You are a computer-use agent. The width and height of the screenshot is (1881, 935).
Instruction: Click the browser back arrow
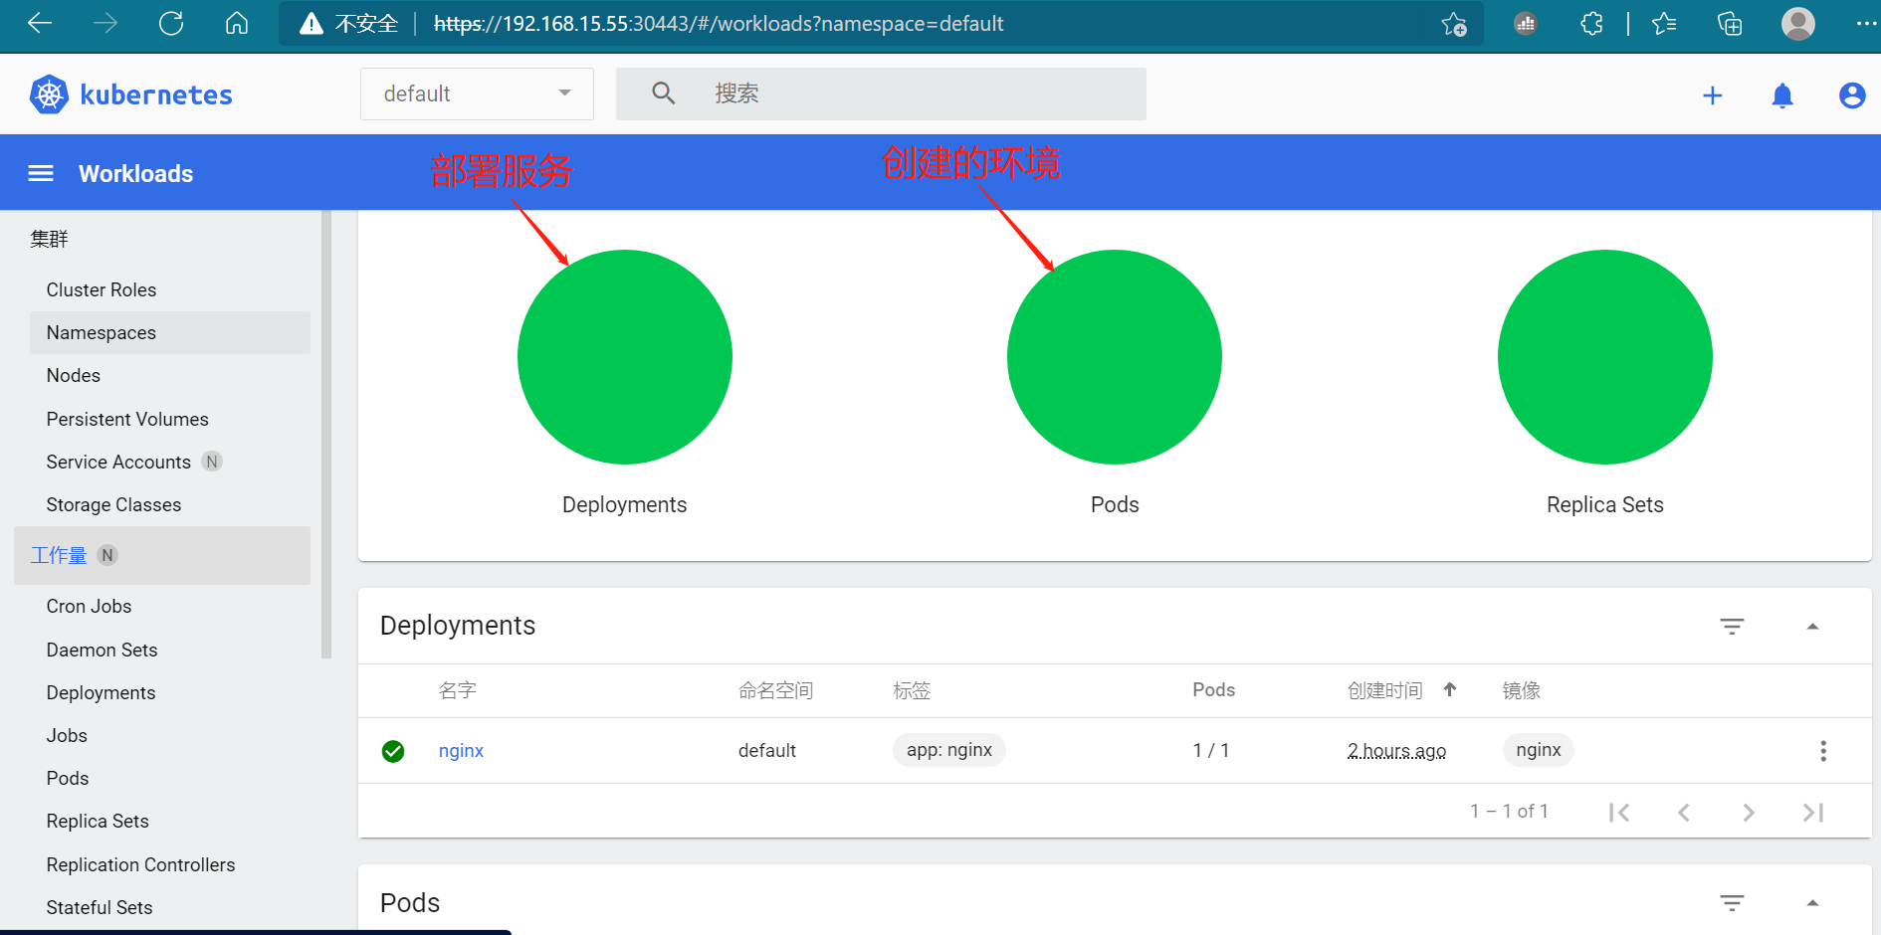(40, 24)
